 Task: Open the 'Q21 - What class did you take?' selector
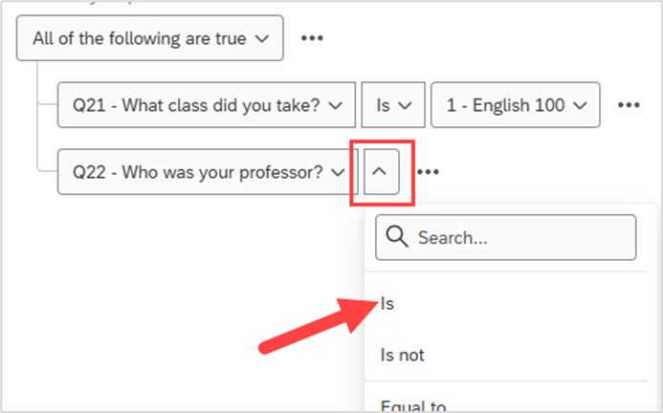coord(207,105)
